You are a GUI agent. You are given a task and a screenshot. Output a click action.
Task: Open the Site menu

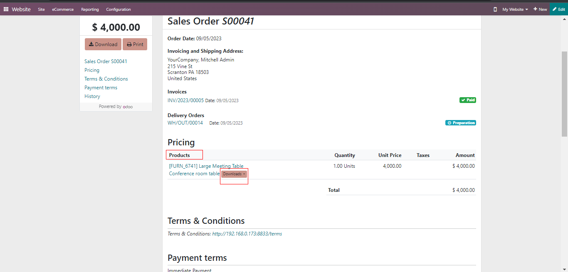pyautogui.click(x=41, y=9)
